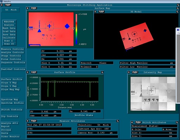The image size is (180, 140).
Task: Select the 5X Mich objective button
Action: (x=11, y=10)
